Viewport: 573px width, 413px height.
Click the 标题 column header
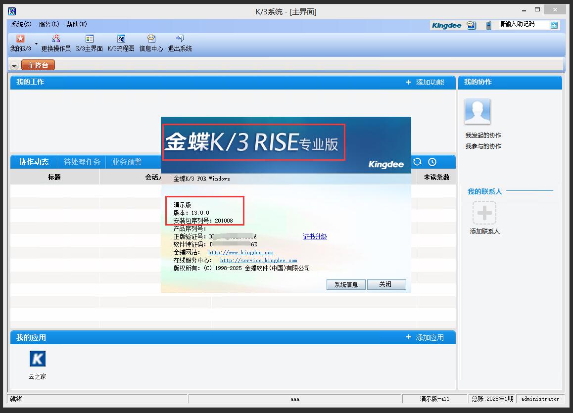click(54, 177)
